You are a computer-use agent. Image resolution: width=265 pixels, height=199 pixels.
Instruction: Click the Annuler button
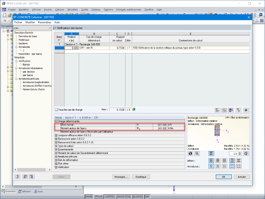pyautogui.click(x=242, y=177)
